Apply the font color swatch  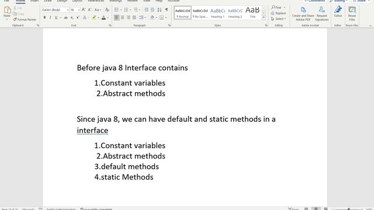tap(103, 17)
